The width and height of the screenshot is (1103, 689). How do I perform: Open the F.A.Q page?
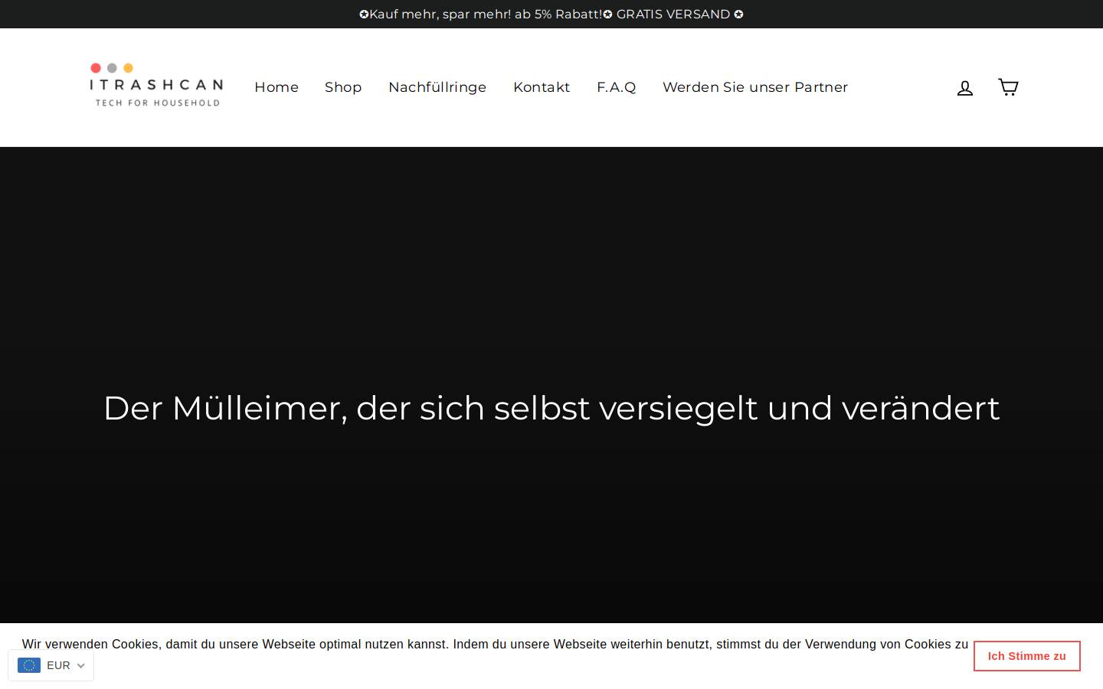pyautogui.click(x=617, y=87)
